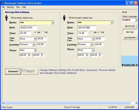The image size is (139, 110).
Task: Open the female Time Corr. dropdown
Action: click(x=93, y=39)
